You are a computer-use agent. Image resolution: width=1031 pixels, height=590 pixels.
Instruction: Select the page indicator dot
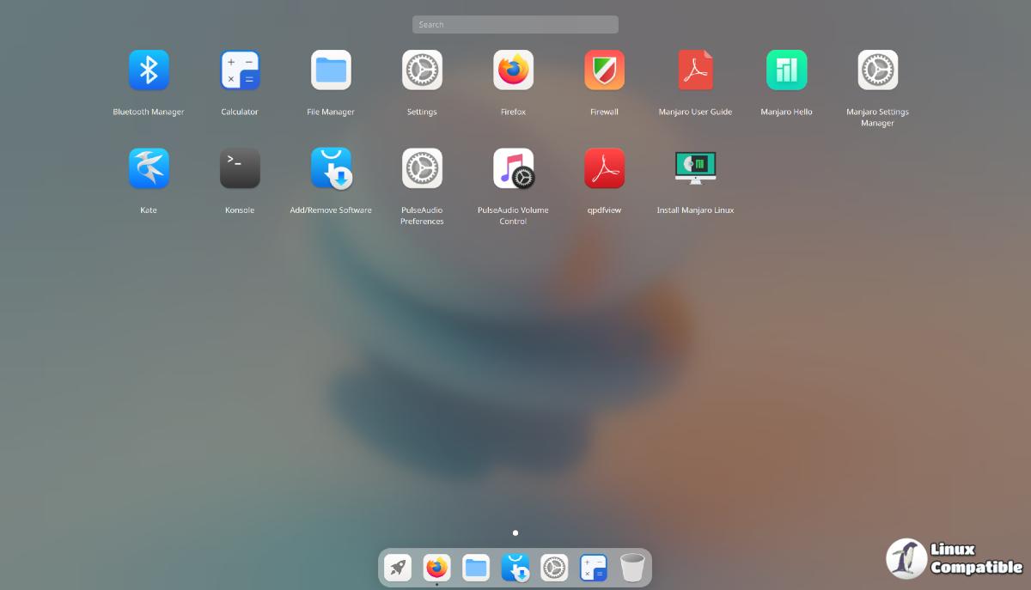[x=515, y=533]
